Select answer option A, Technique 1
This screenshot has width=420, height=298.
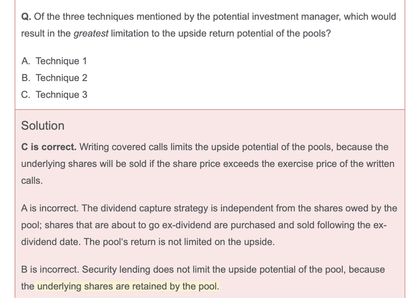54,61
